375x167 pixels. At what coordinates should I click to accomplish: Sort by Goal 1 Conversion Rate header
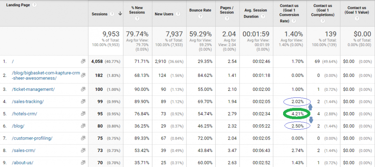(289, 13)
